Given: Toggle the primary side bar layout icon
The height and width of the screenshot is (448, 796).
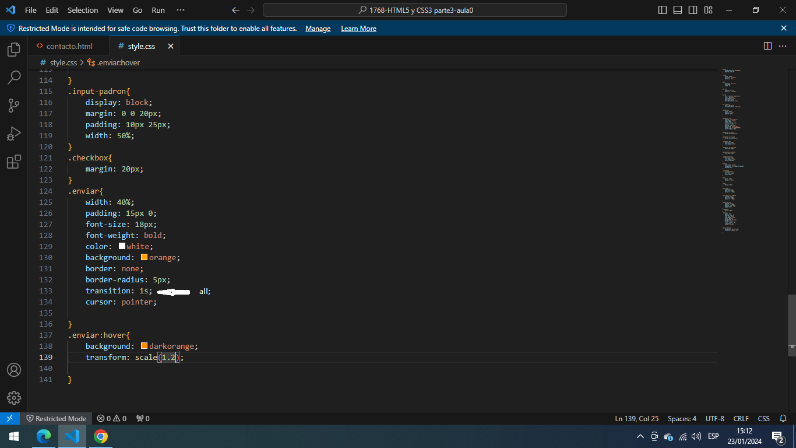Looking at the screenshot, I should click(x=663, y=10).
